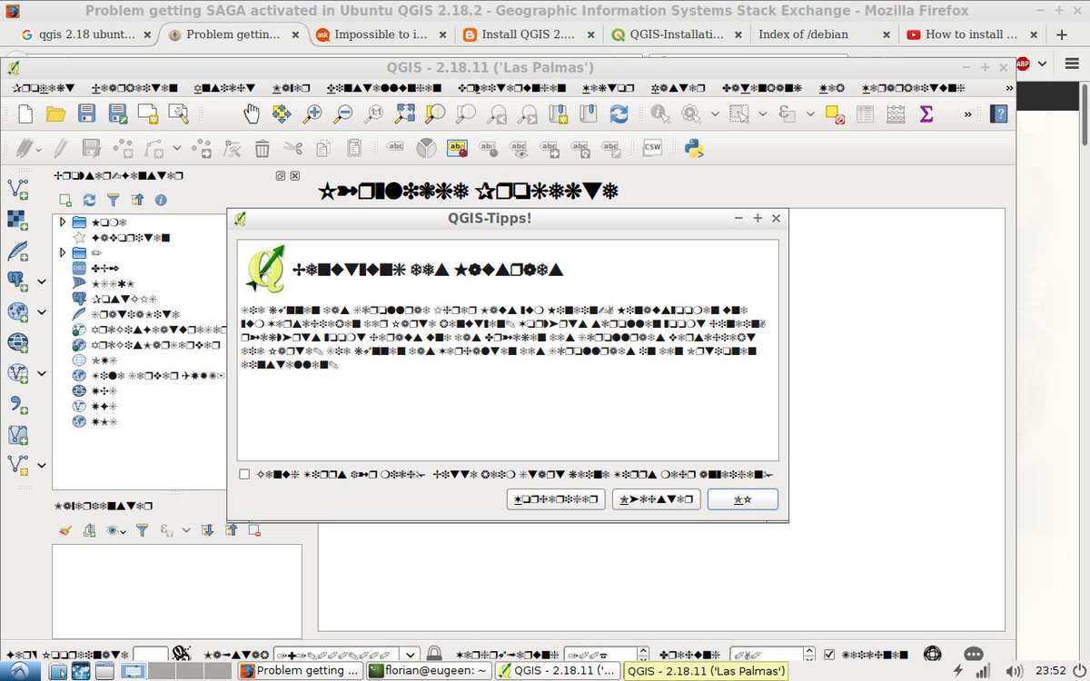Open the diagram options pie chart icon
The width and height of the screenshot is (1090, 681).
coord(426,148)
